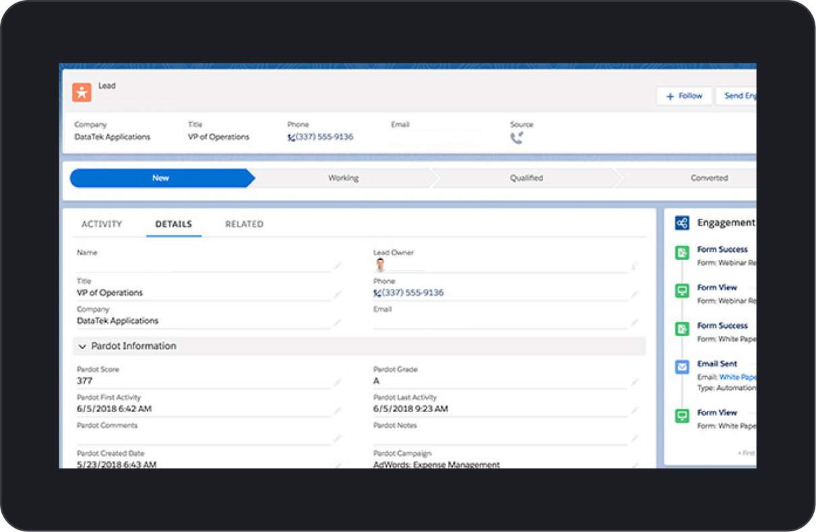Select the New stage marker on the progress path

(x=160, y=177)
